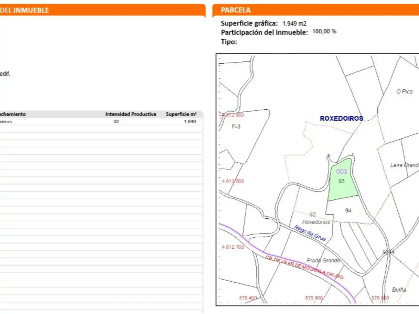
Task: Click the 4.812.700 coordinate label
Action: click(x=233, y=247)
